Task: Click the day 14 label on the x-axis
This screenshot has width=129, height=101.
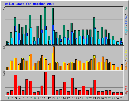Action: pyautogui.click(x=57, y=98)
